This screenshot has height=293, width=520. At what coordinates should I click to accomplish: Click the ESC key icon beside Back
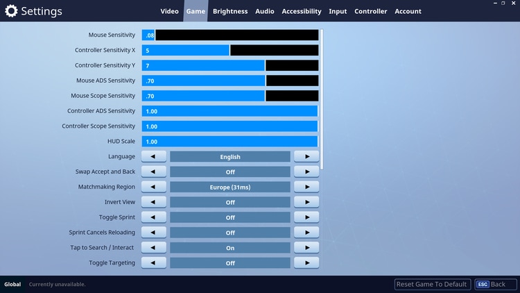pos(482,285)
